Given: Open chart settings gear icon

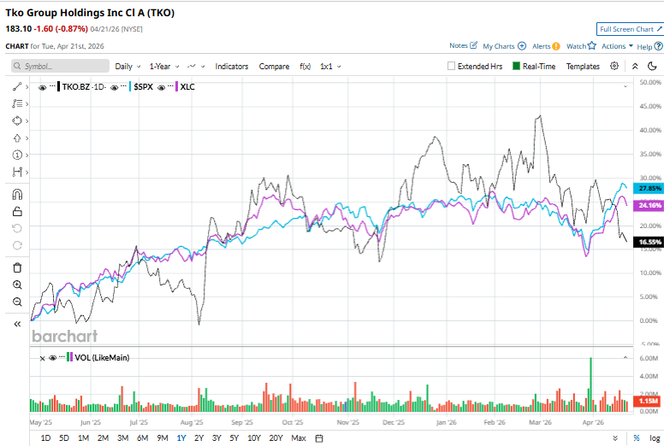Looking at the screenshot, I should point(614,66).
